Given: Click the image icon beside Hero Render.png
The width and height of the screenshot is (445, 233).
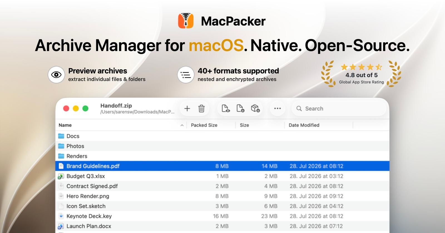Looking at the screenshot, I should point(61,196).
